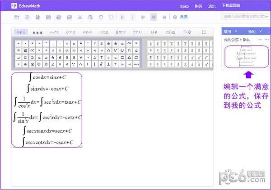This screenshot has width=271, height=190.
Task: Add new formula with plus icon
Action: [x=260, y=40]
